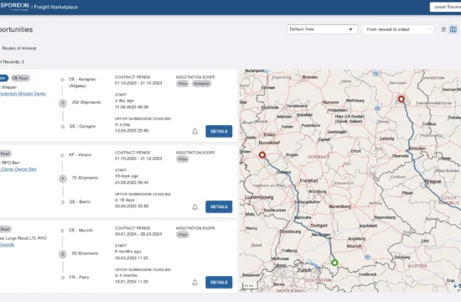Click the notification bell for Munich-Paris offer
Image resolution: width=461 pixels, height=302 pixels.
pyautogui.click(x=194, y=283)
